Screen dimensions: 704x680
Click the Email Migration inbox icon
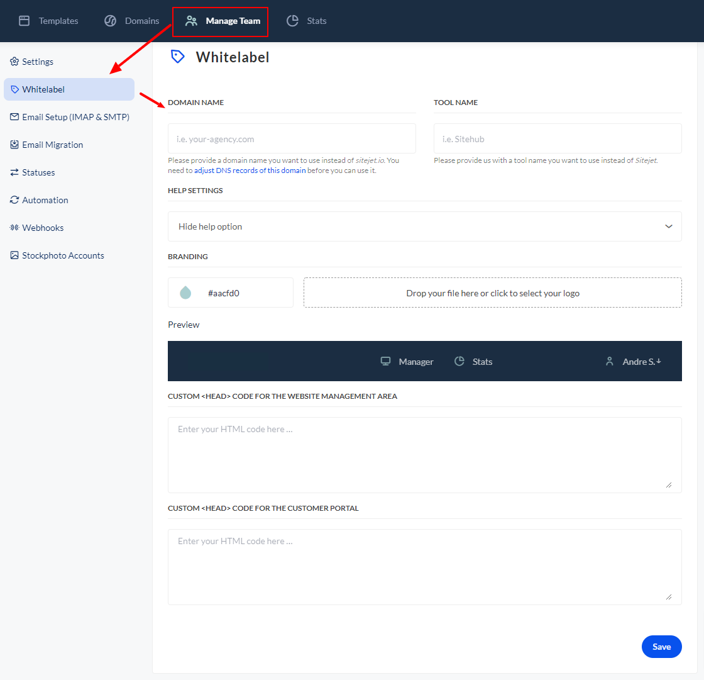point(14,145)
